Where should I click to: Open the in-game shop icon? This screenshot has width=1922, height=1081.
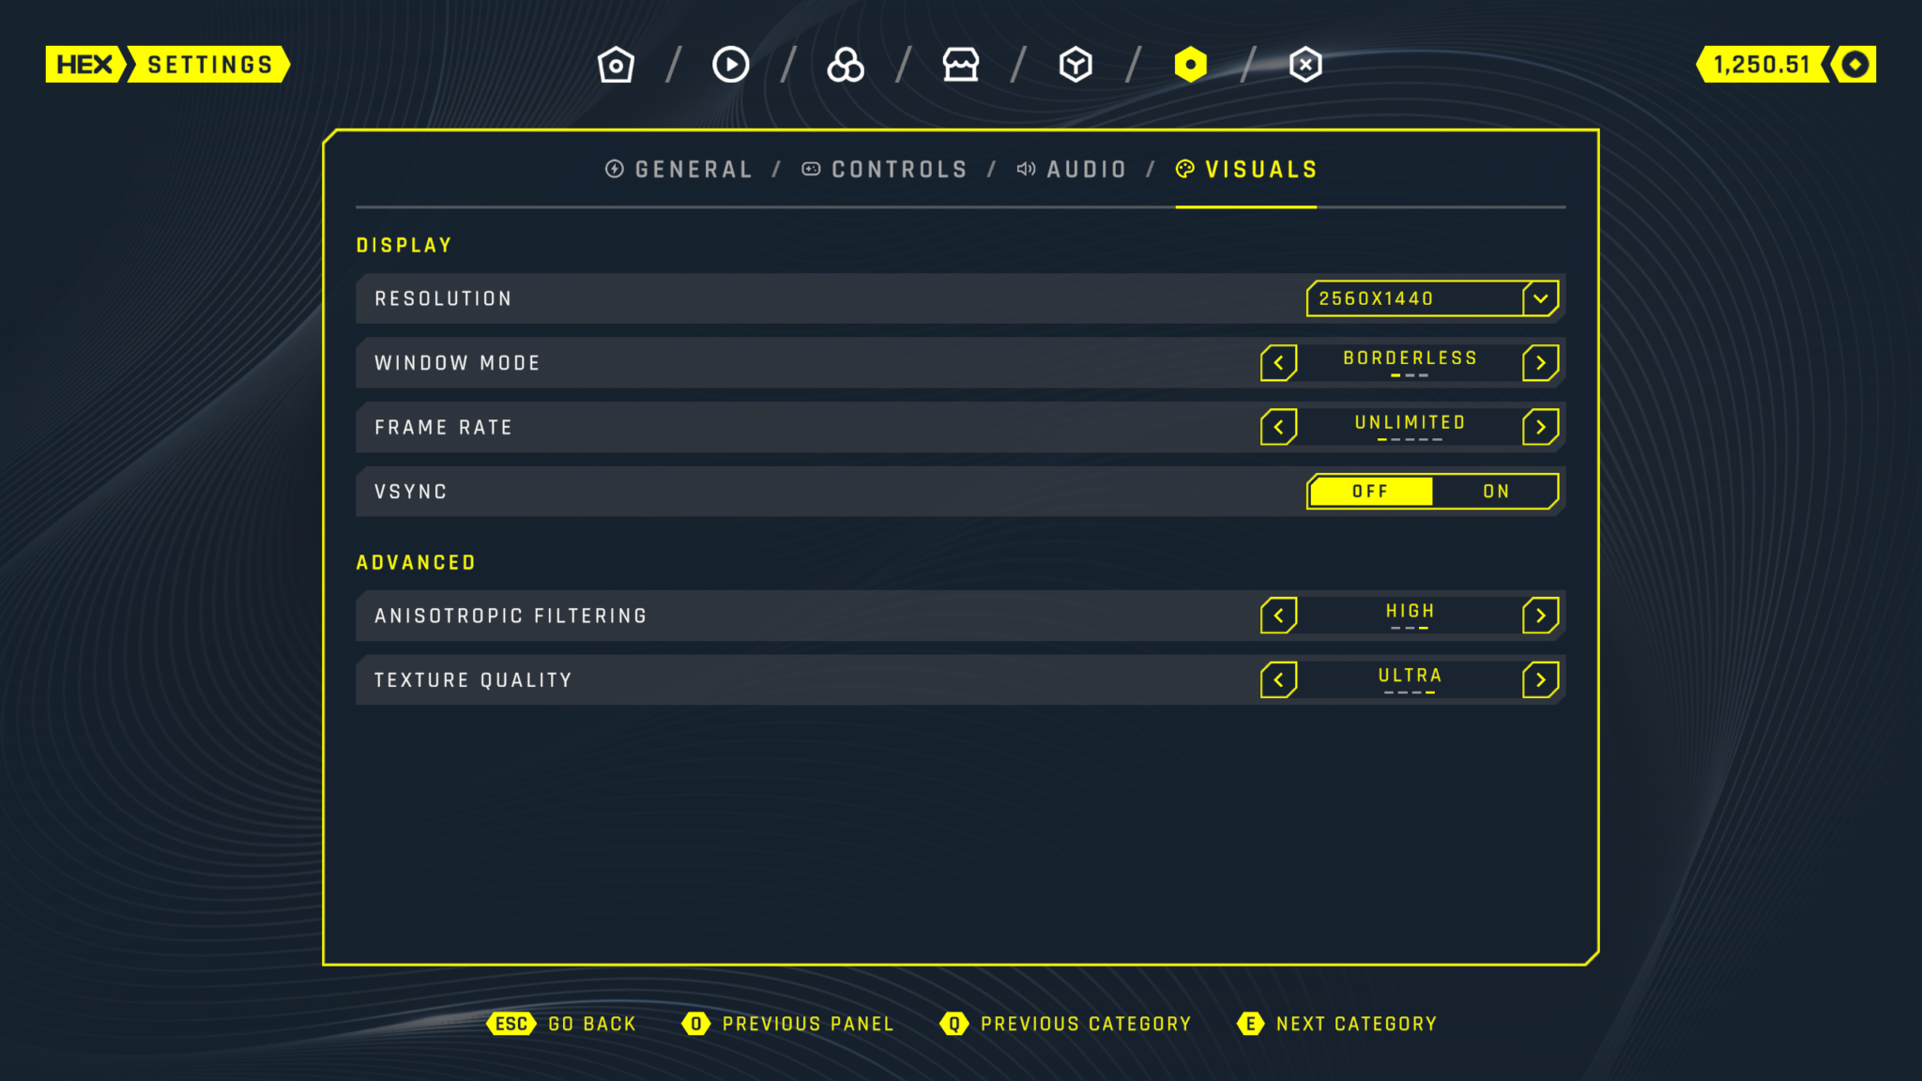click(x=960, y=64)
